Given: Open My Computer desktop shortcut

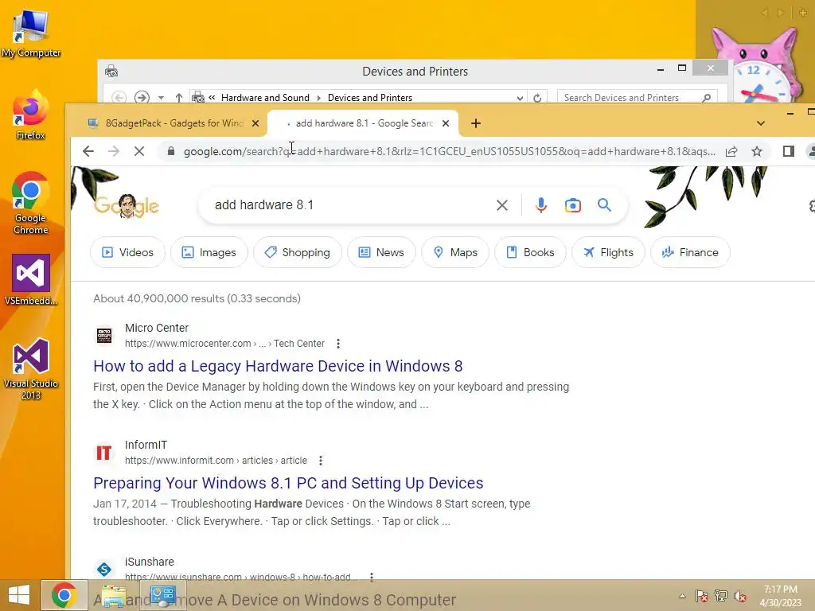Looking at the screenshot, I should coord(31,33).
